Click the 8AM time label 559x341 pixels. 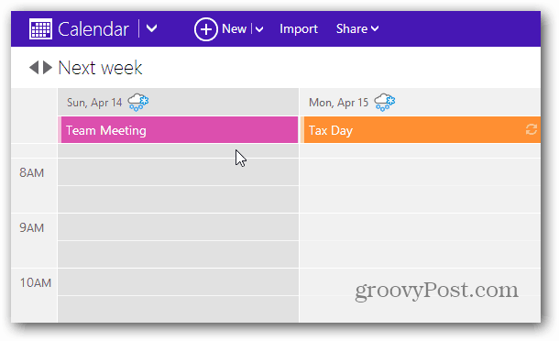click(x=32, y=173)
